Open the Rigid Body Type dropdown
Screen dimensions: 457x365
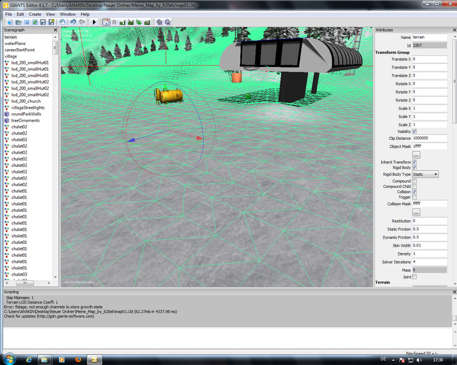pyautogui.click(x=425, y=175)
